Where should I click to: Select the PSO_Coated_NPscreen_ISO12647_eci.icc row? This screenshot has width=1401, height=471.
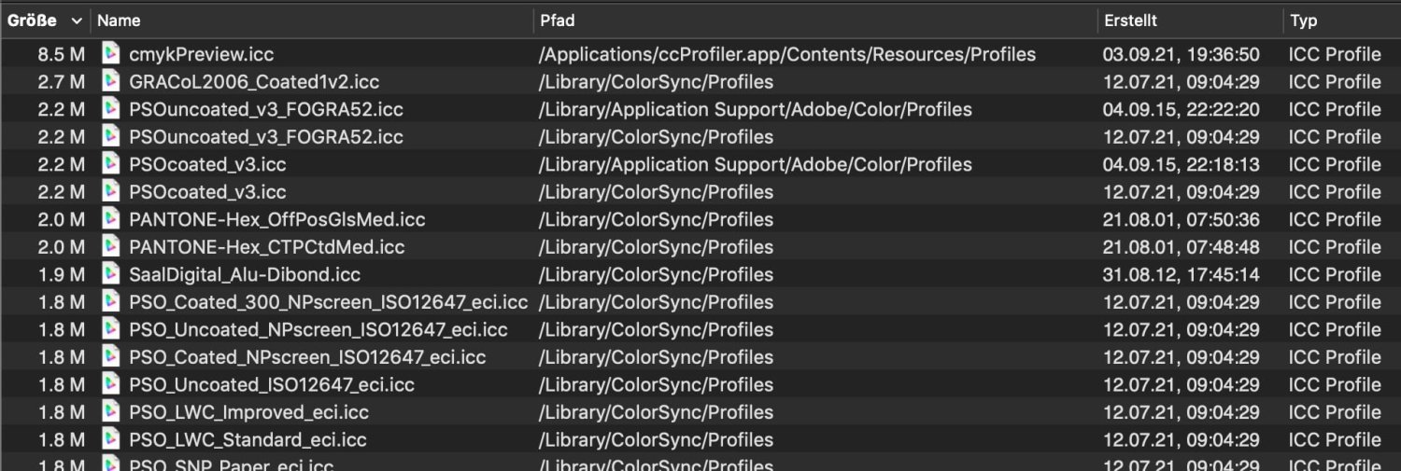307,357
